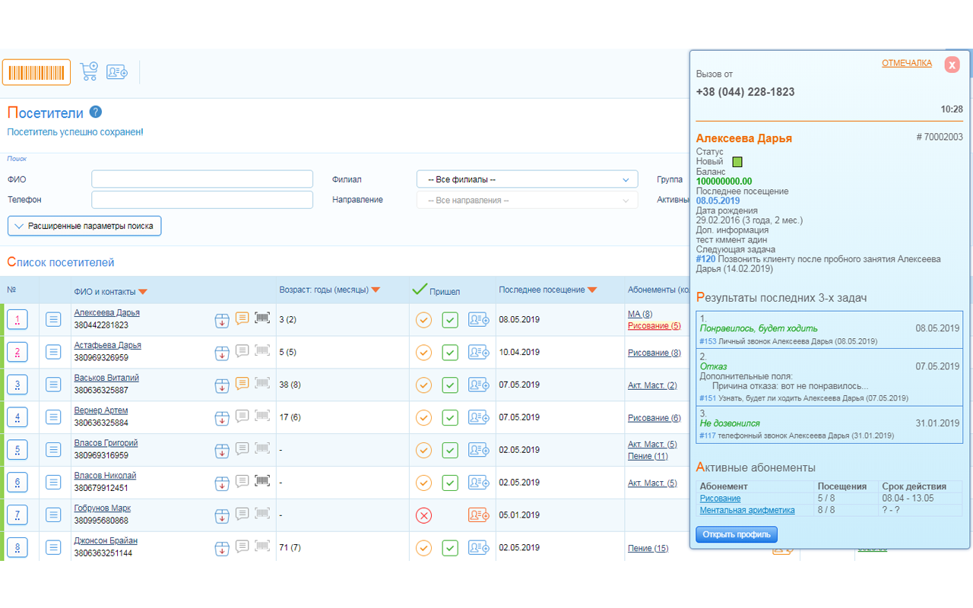The height and width of the screenshot is (608, 973).
Task: Click gray comment icon for Вернер Артем
Action: (x=242, y=416)
